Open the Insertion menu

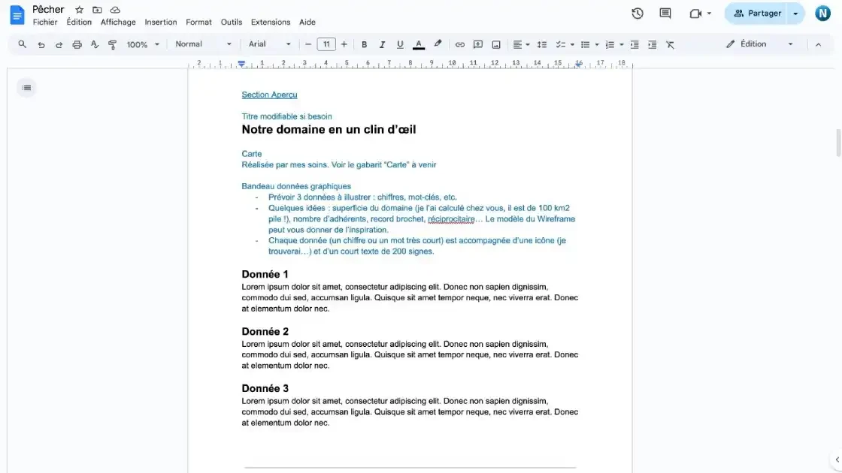click(x=161, y=22)
